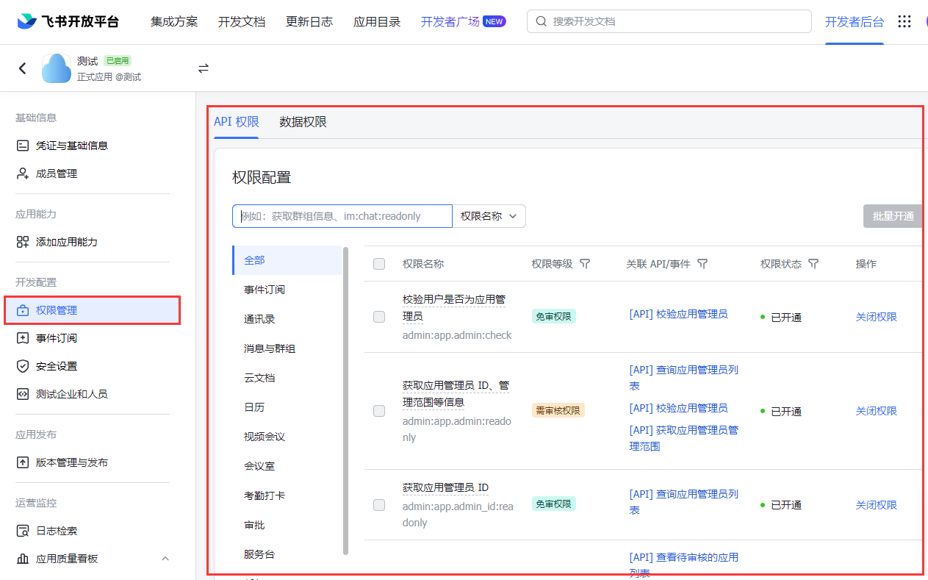Collapse the 应用质量看板 sidebar section
Image resolution: width=928 pixels, height=580 pixels.
point(165,559)
